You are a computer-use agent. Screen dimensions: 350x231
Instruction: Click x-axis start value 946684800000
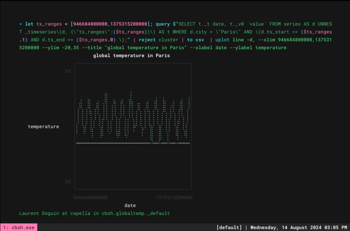tap(90, 198)
